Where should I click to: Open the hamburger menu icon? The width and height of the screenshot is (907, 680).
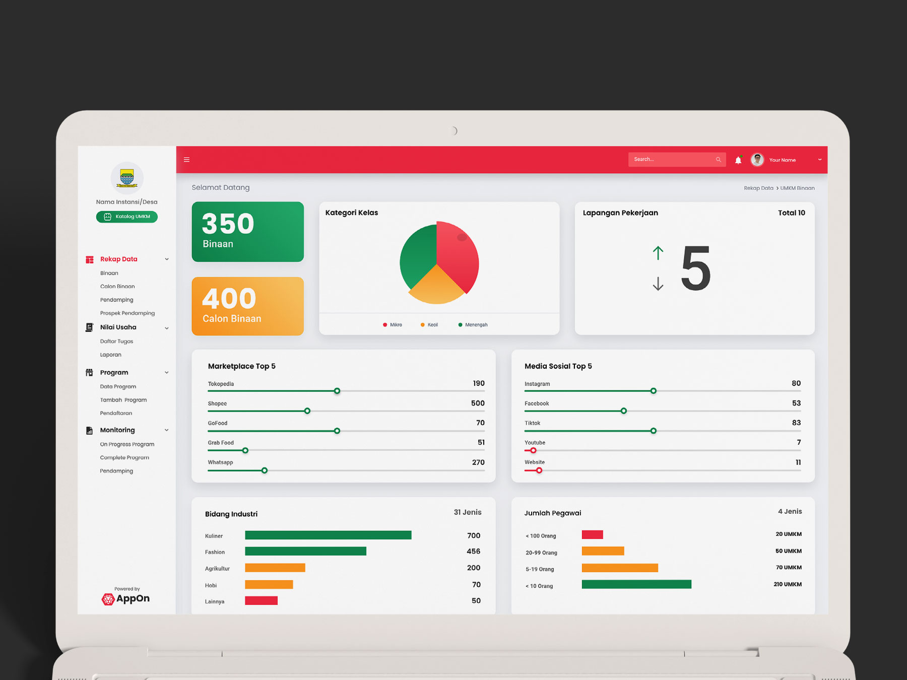click(x=186, y=160)
